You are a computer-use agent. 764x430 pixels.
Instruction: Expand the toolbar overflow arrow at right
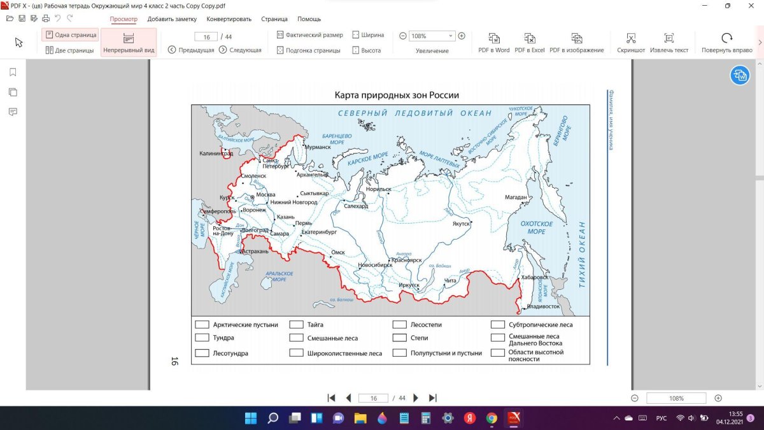click(x=760, y=42)
